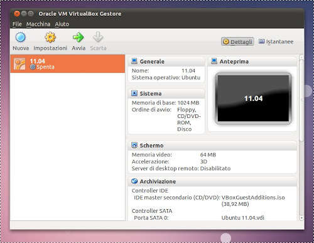Viewport: 314px width, 243px height.
Task: Open the File menu
Action: (17, 24)
